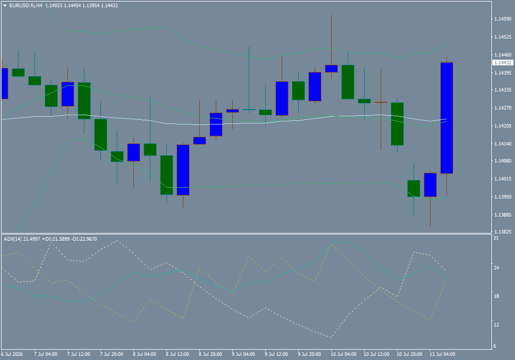Click the 13 Jul 04:00 time label
The height and width of the screenshot is (360, 515).
pyautogui.click(x=442, y=354)
